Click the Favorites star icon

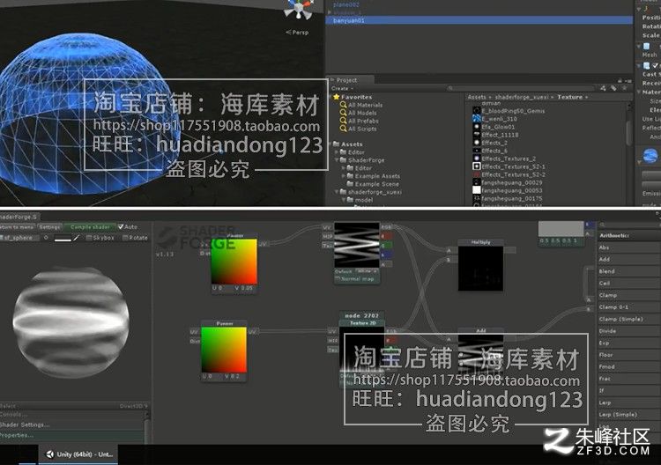coord(337,97)
